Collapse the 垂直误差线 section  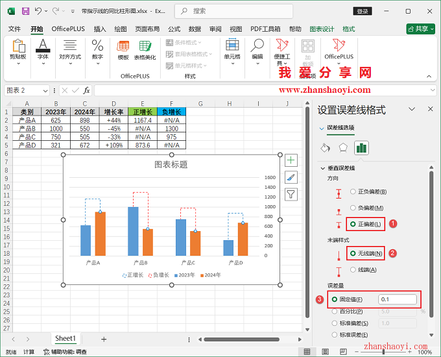[x=323, y=168]
